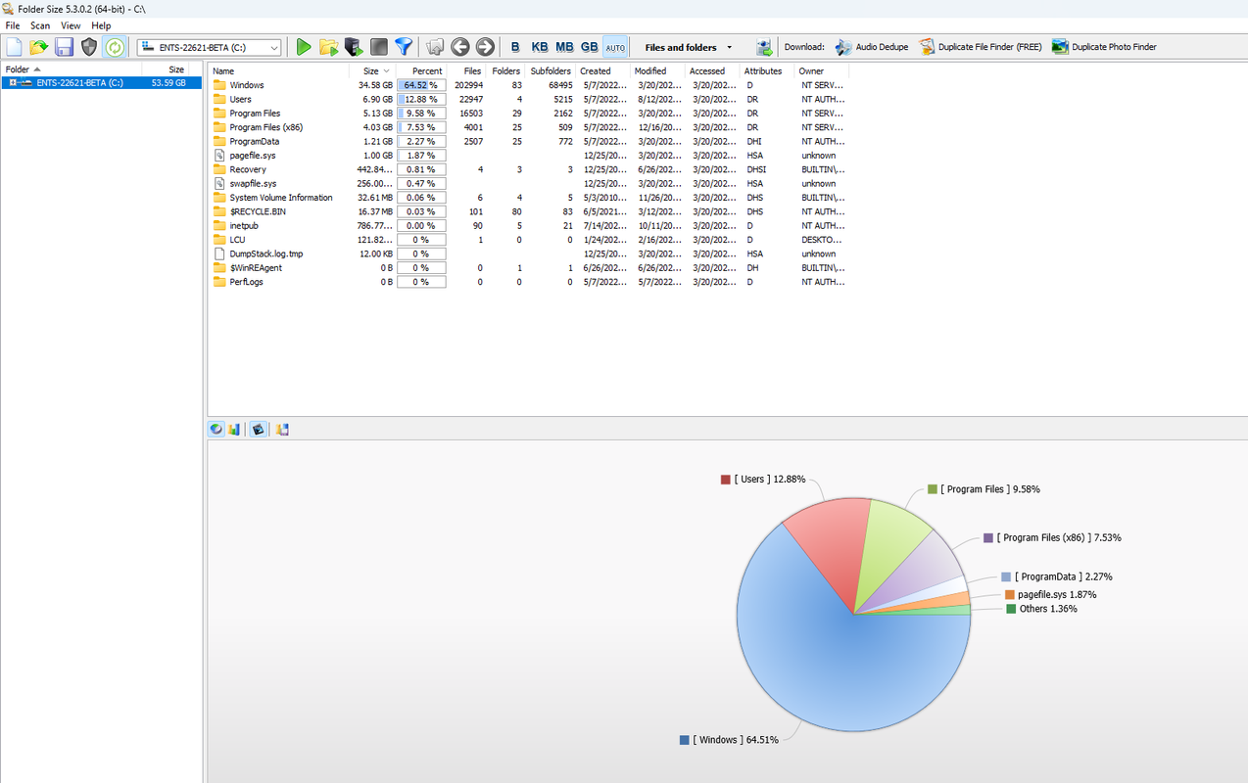Select the PerfLogs folder row
The width and height of the screenshot is (1248, 783).
pyautogui.click(x=529, y=282)
